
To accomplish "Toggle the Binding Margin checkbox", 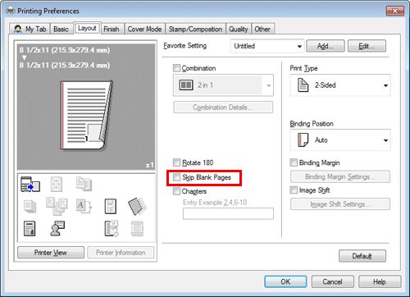I will click(294, 162).
